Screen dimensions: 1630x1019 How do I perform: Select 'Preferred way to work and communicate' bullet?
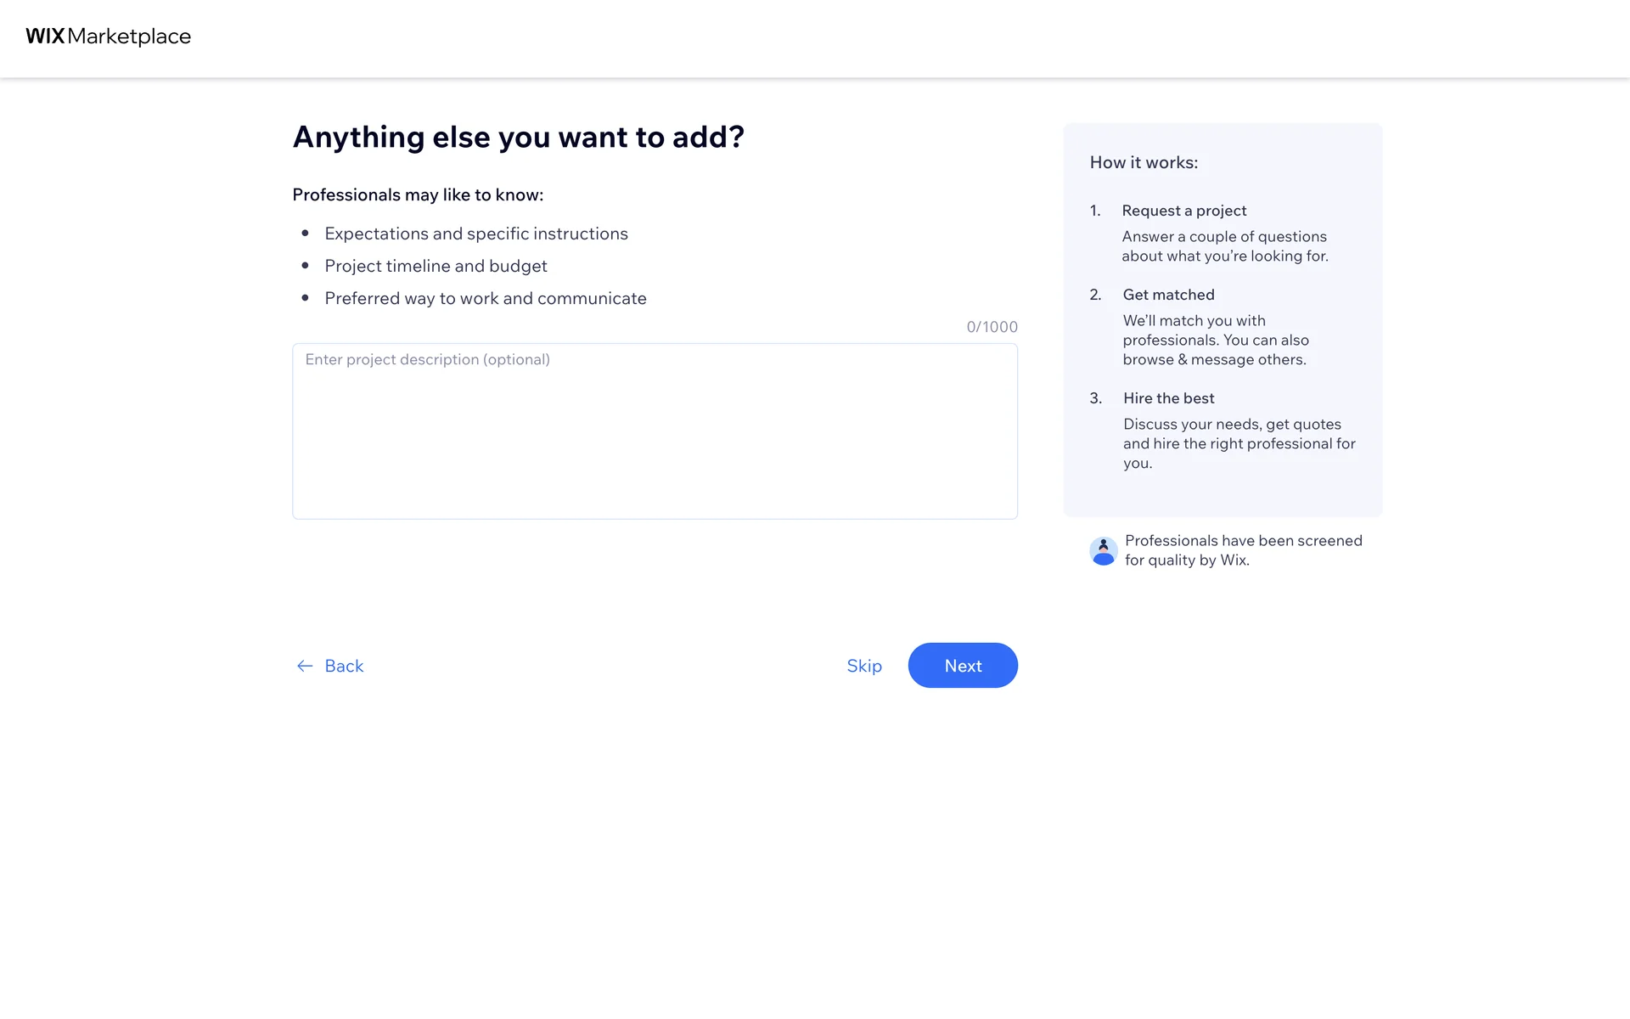tap(485, 298)
